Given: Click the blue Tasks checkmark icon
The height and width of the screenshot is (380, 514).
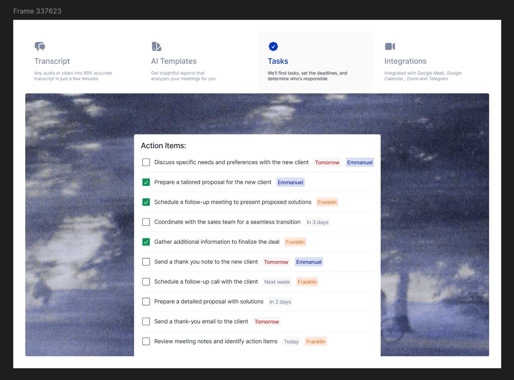Looking at the screenshot, I should (273, 46).
